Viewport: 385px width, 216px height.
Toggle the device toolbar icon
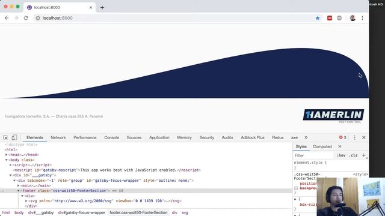[x=14, y=137]
